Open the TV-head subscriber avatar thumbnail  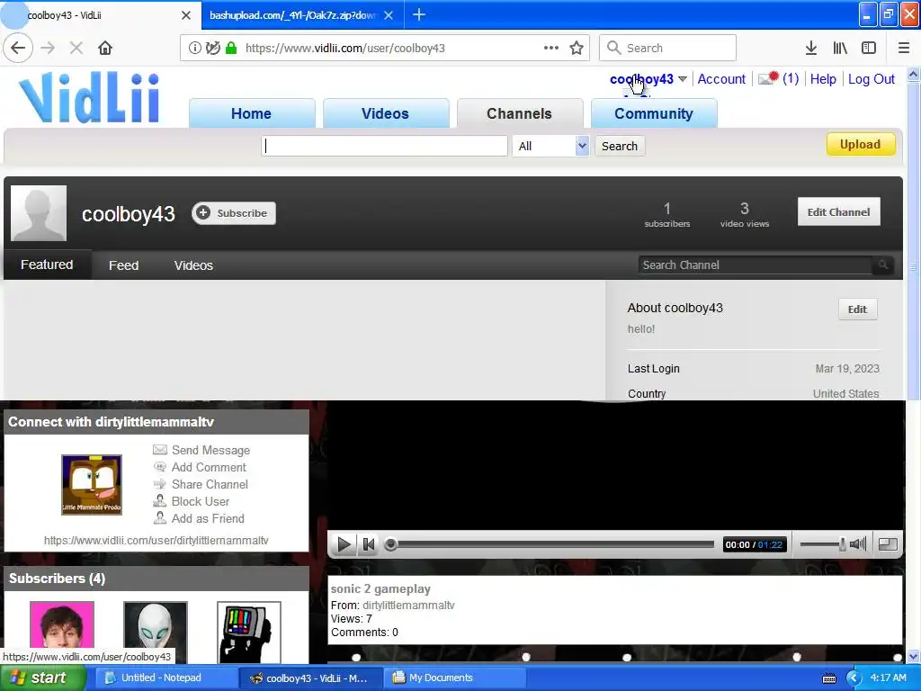248,633
